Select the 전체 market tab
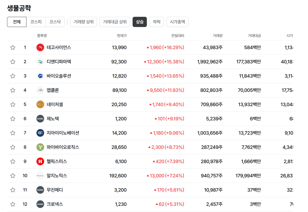The height and width of the screenshot is (212, 308). [x=17, y=22]
